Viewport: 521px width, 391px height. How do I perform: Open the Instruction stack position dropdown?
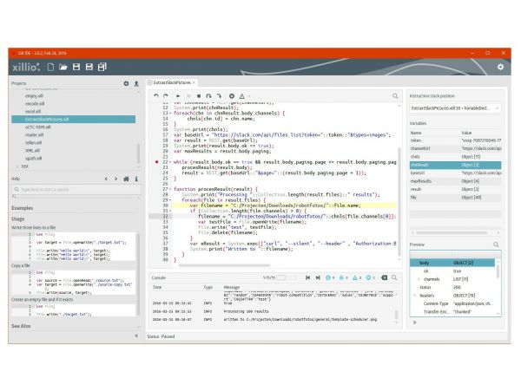point(455,108)
